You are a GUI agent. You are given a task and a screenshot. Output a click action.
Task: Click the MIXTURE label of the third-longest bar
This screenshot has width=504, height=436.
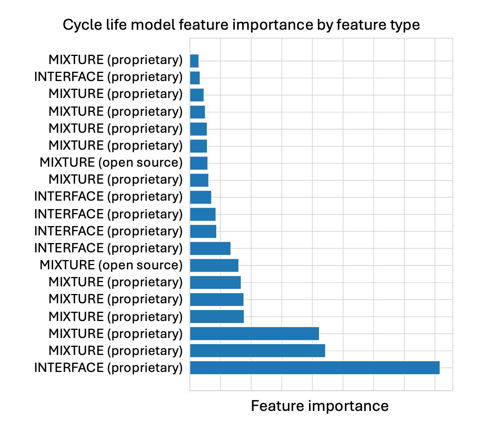pos(115,334)
